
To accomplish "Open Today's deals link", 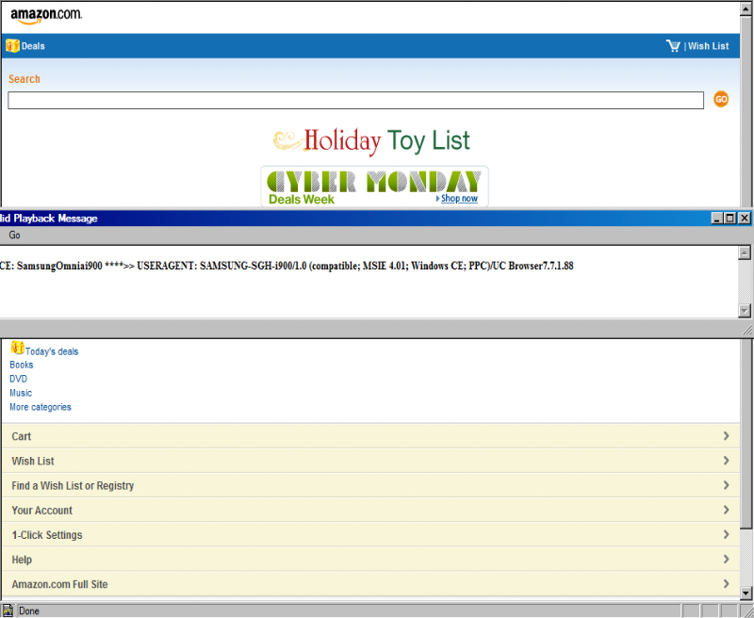I will (52, 351).
